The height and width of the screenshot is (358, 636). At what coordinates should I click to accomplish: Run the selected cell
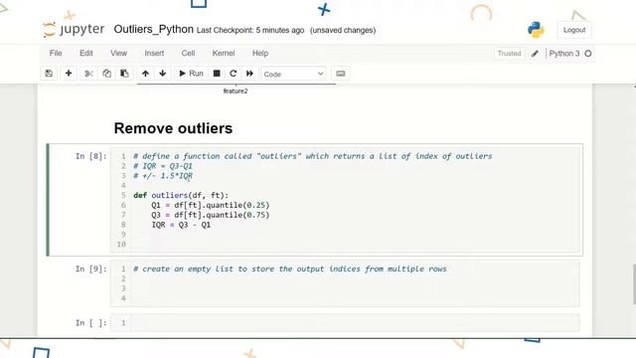[x=191, y=74]
